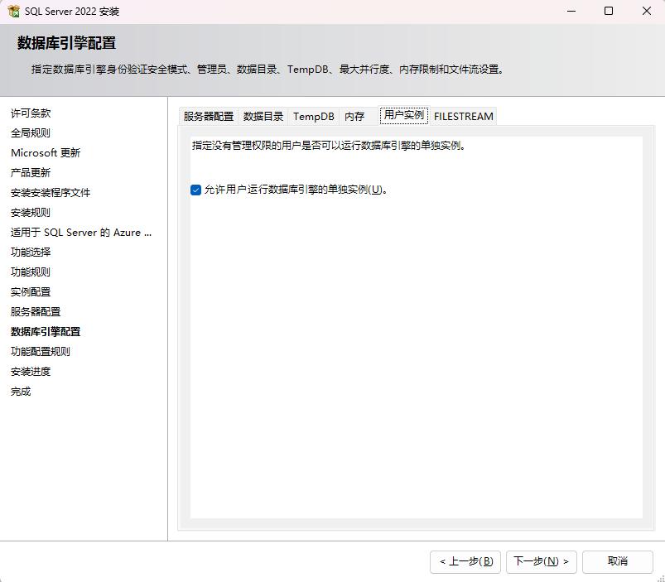Viewport: 665px width, 582px height.
Task: Open the 数据目录 tab
Action: tap(263, 117)
